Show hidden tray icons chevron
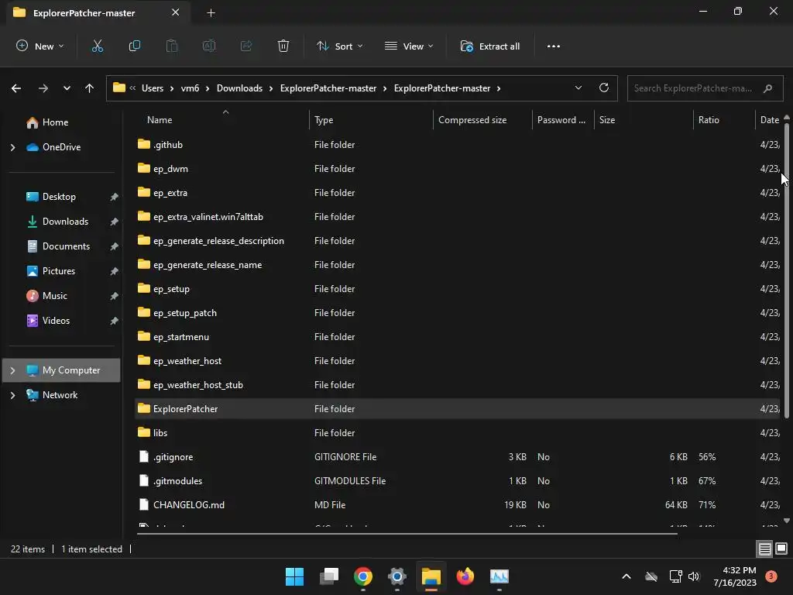The width and height of the screenshot is (793, 595). 626,576
